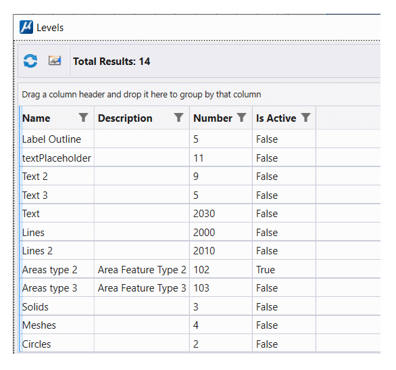The width and height of the screenshot is (396, 370).
Task: Open the Name column filter funnel
Action: 83,118
